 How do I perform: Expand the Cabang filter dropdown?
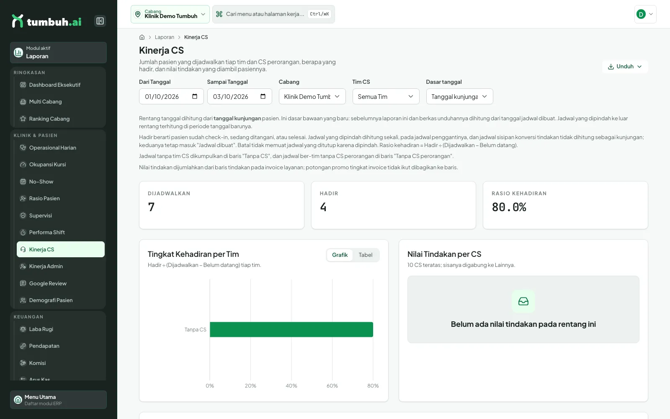click(x=312, y=96)
